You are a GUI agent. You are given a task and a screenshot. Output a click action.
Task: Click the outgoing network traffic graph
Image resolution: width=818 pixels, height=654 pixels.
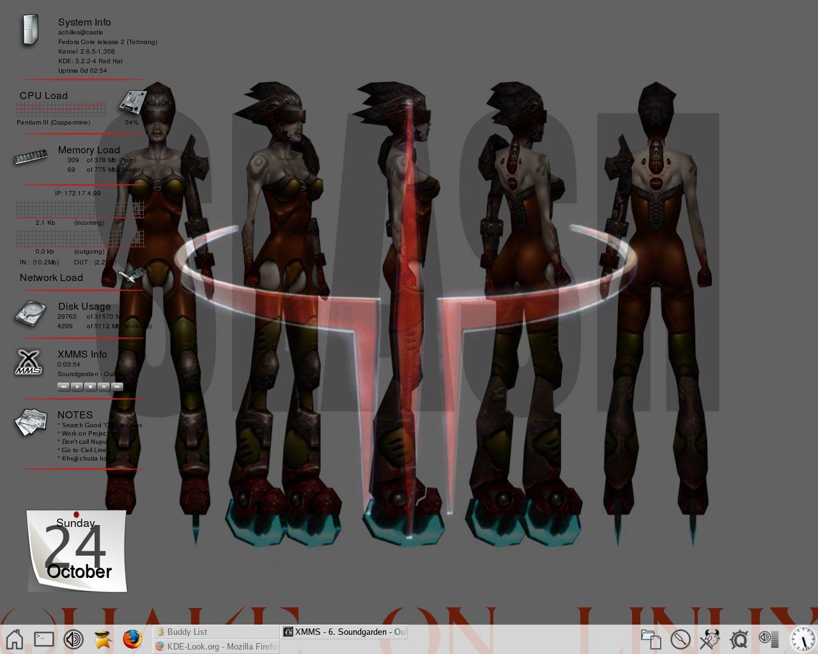(x=81, y=238)
